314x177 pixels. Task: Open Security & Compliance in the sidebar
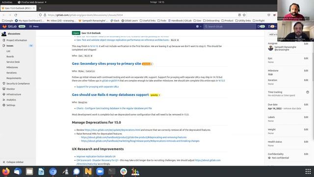click(x=18, y=84)
